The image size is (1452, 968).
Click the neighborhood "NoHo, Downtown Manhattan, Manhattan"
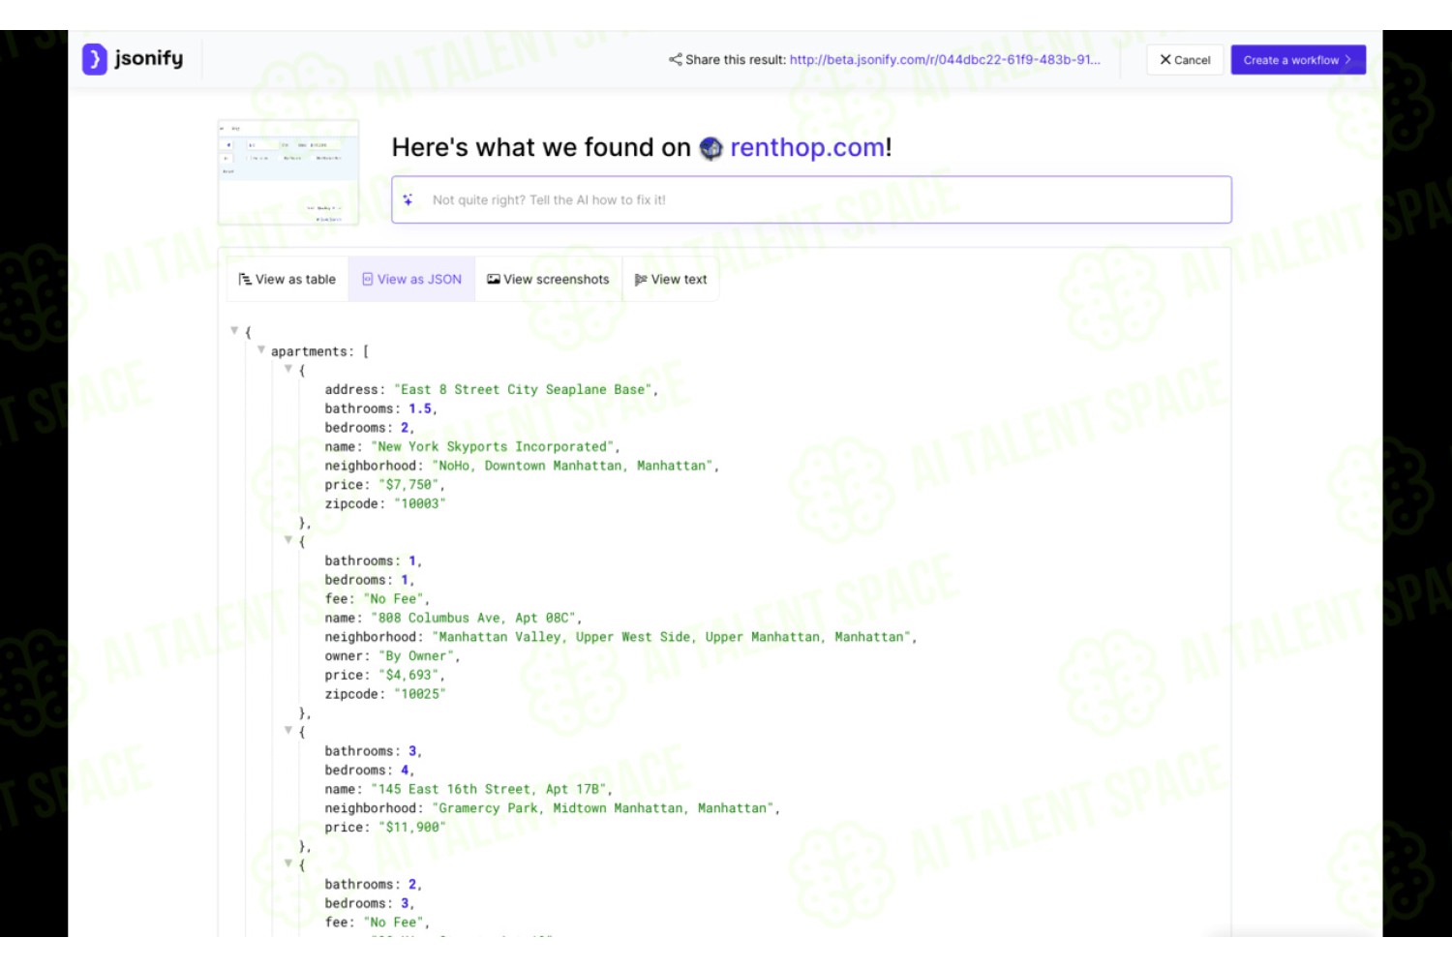tap(573, 466)
